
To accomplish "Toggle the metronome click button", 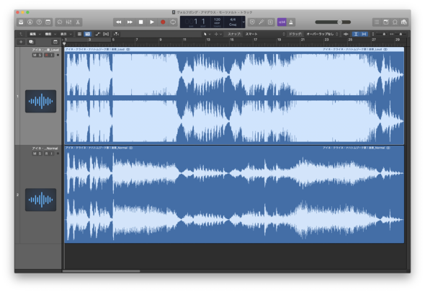I will pyautogui.click(x=291, y=22).
